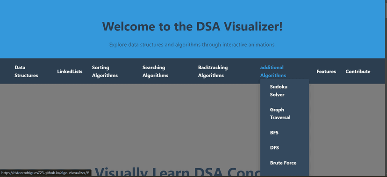Click the Visually Learn DSA Concepts heading
Image resolution: width=387 pixels, height=177 pixels.
(x=177, y=172)
